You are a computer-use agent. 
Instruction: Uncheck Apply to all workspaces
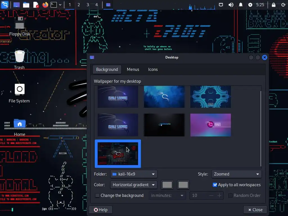pyautogui.click(x=215, y=185)
